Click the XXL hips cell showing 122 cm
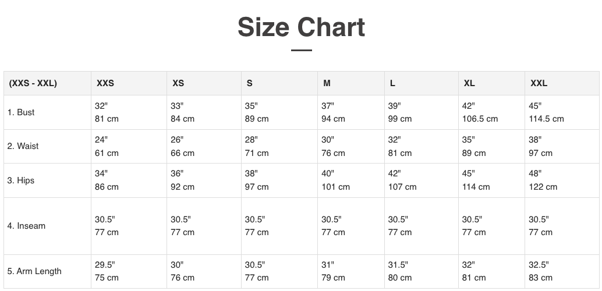The width and height of the screenshot is (602, 291). pyautogui.click(x=543, y=187)
